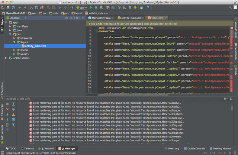
Task: Click the Find magnifier icon in toolbar
Action: (x=48, y=7)
